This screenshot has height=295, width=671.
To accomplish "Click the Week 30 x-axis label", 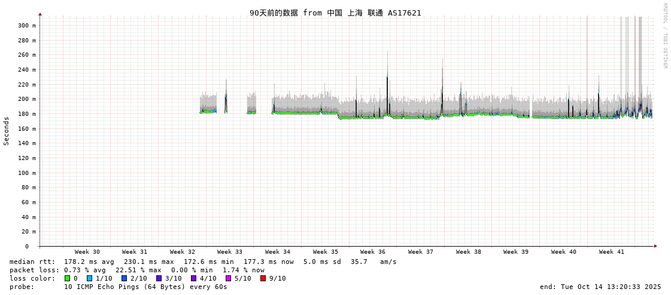I will click(x=87, y=252).
